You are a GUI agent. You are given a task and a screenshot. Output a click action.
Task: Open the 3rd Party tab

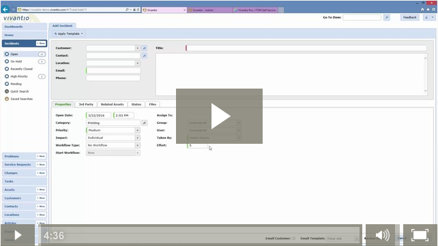(x=86, y=104)
